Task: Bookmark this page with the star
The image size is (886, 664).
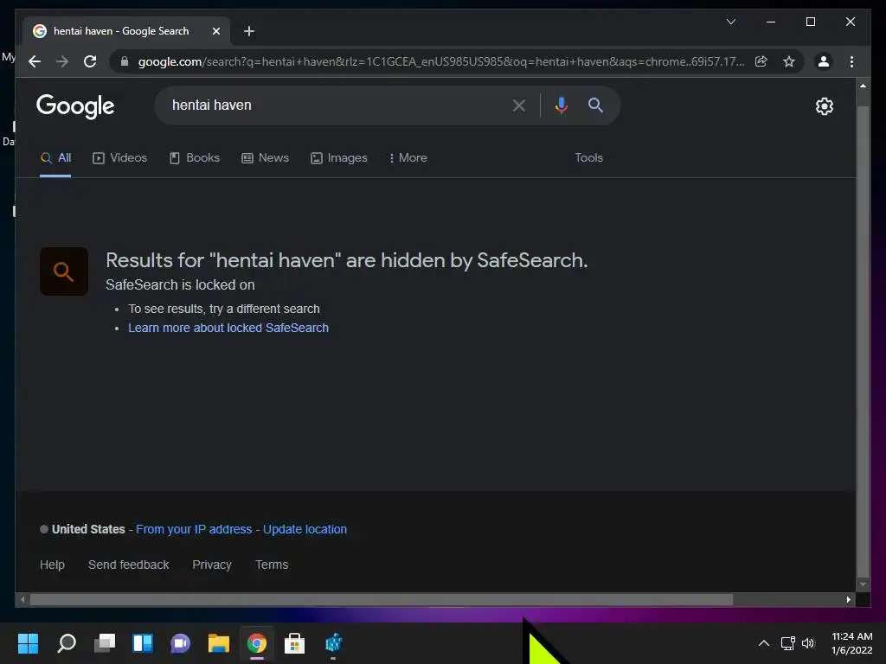Action: tap(789, 61)
